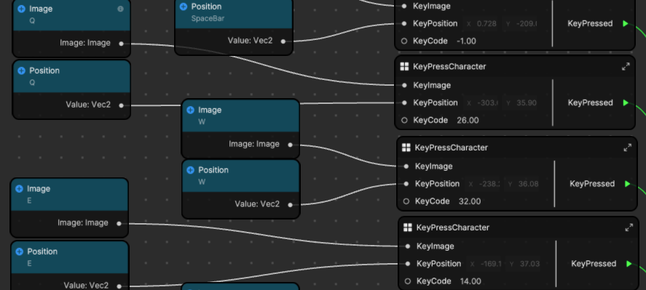Click the Image: Image output port on Q node
Viewport: 646px width, 290px height.
click(x=121, y=43)
